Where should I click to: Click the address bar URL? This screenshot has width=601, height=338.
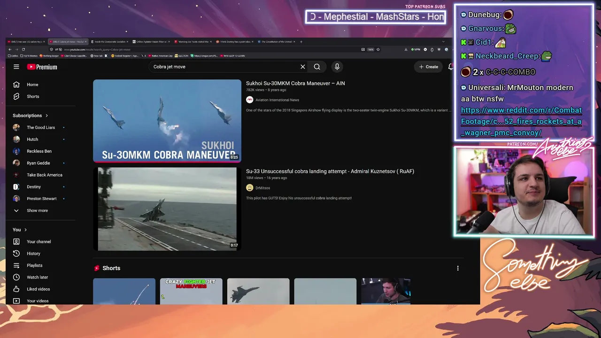click(x=97, y=49)
